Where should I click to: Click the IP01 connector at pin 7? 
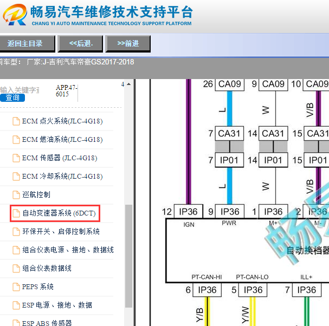tap(230, 160)
